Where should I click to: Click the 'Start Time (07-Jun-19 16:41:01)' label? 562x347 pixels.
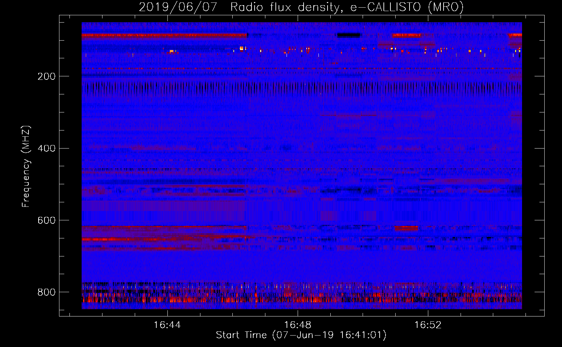tap(301, 335)
